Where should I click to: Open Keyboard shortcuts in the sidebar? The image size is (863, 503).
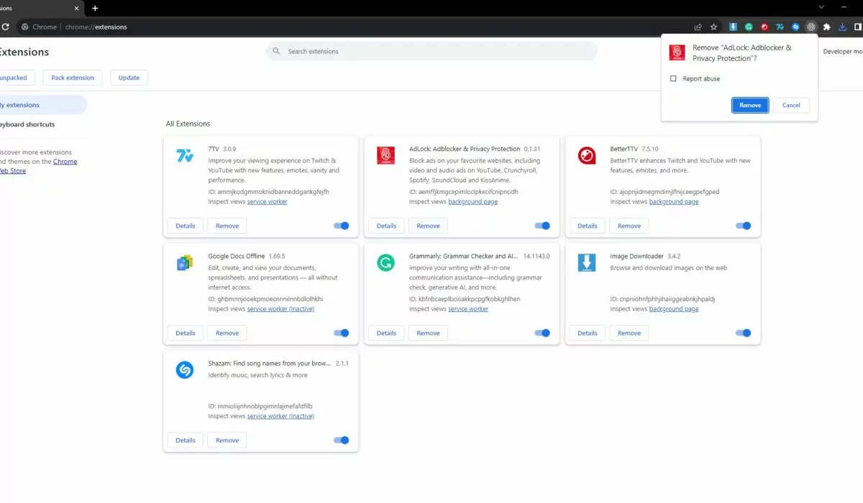point(27,124)
